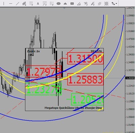Viewport: 135px width, 133px height.
Task: Select the Fibonacci expansion tool
Action: coord(45,4)
